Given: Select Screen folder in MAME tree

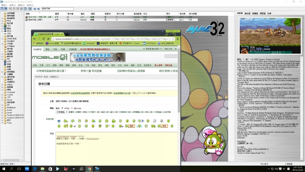Looking at the screenshot, I should coord(9,110).
